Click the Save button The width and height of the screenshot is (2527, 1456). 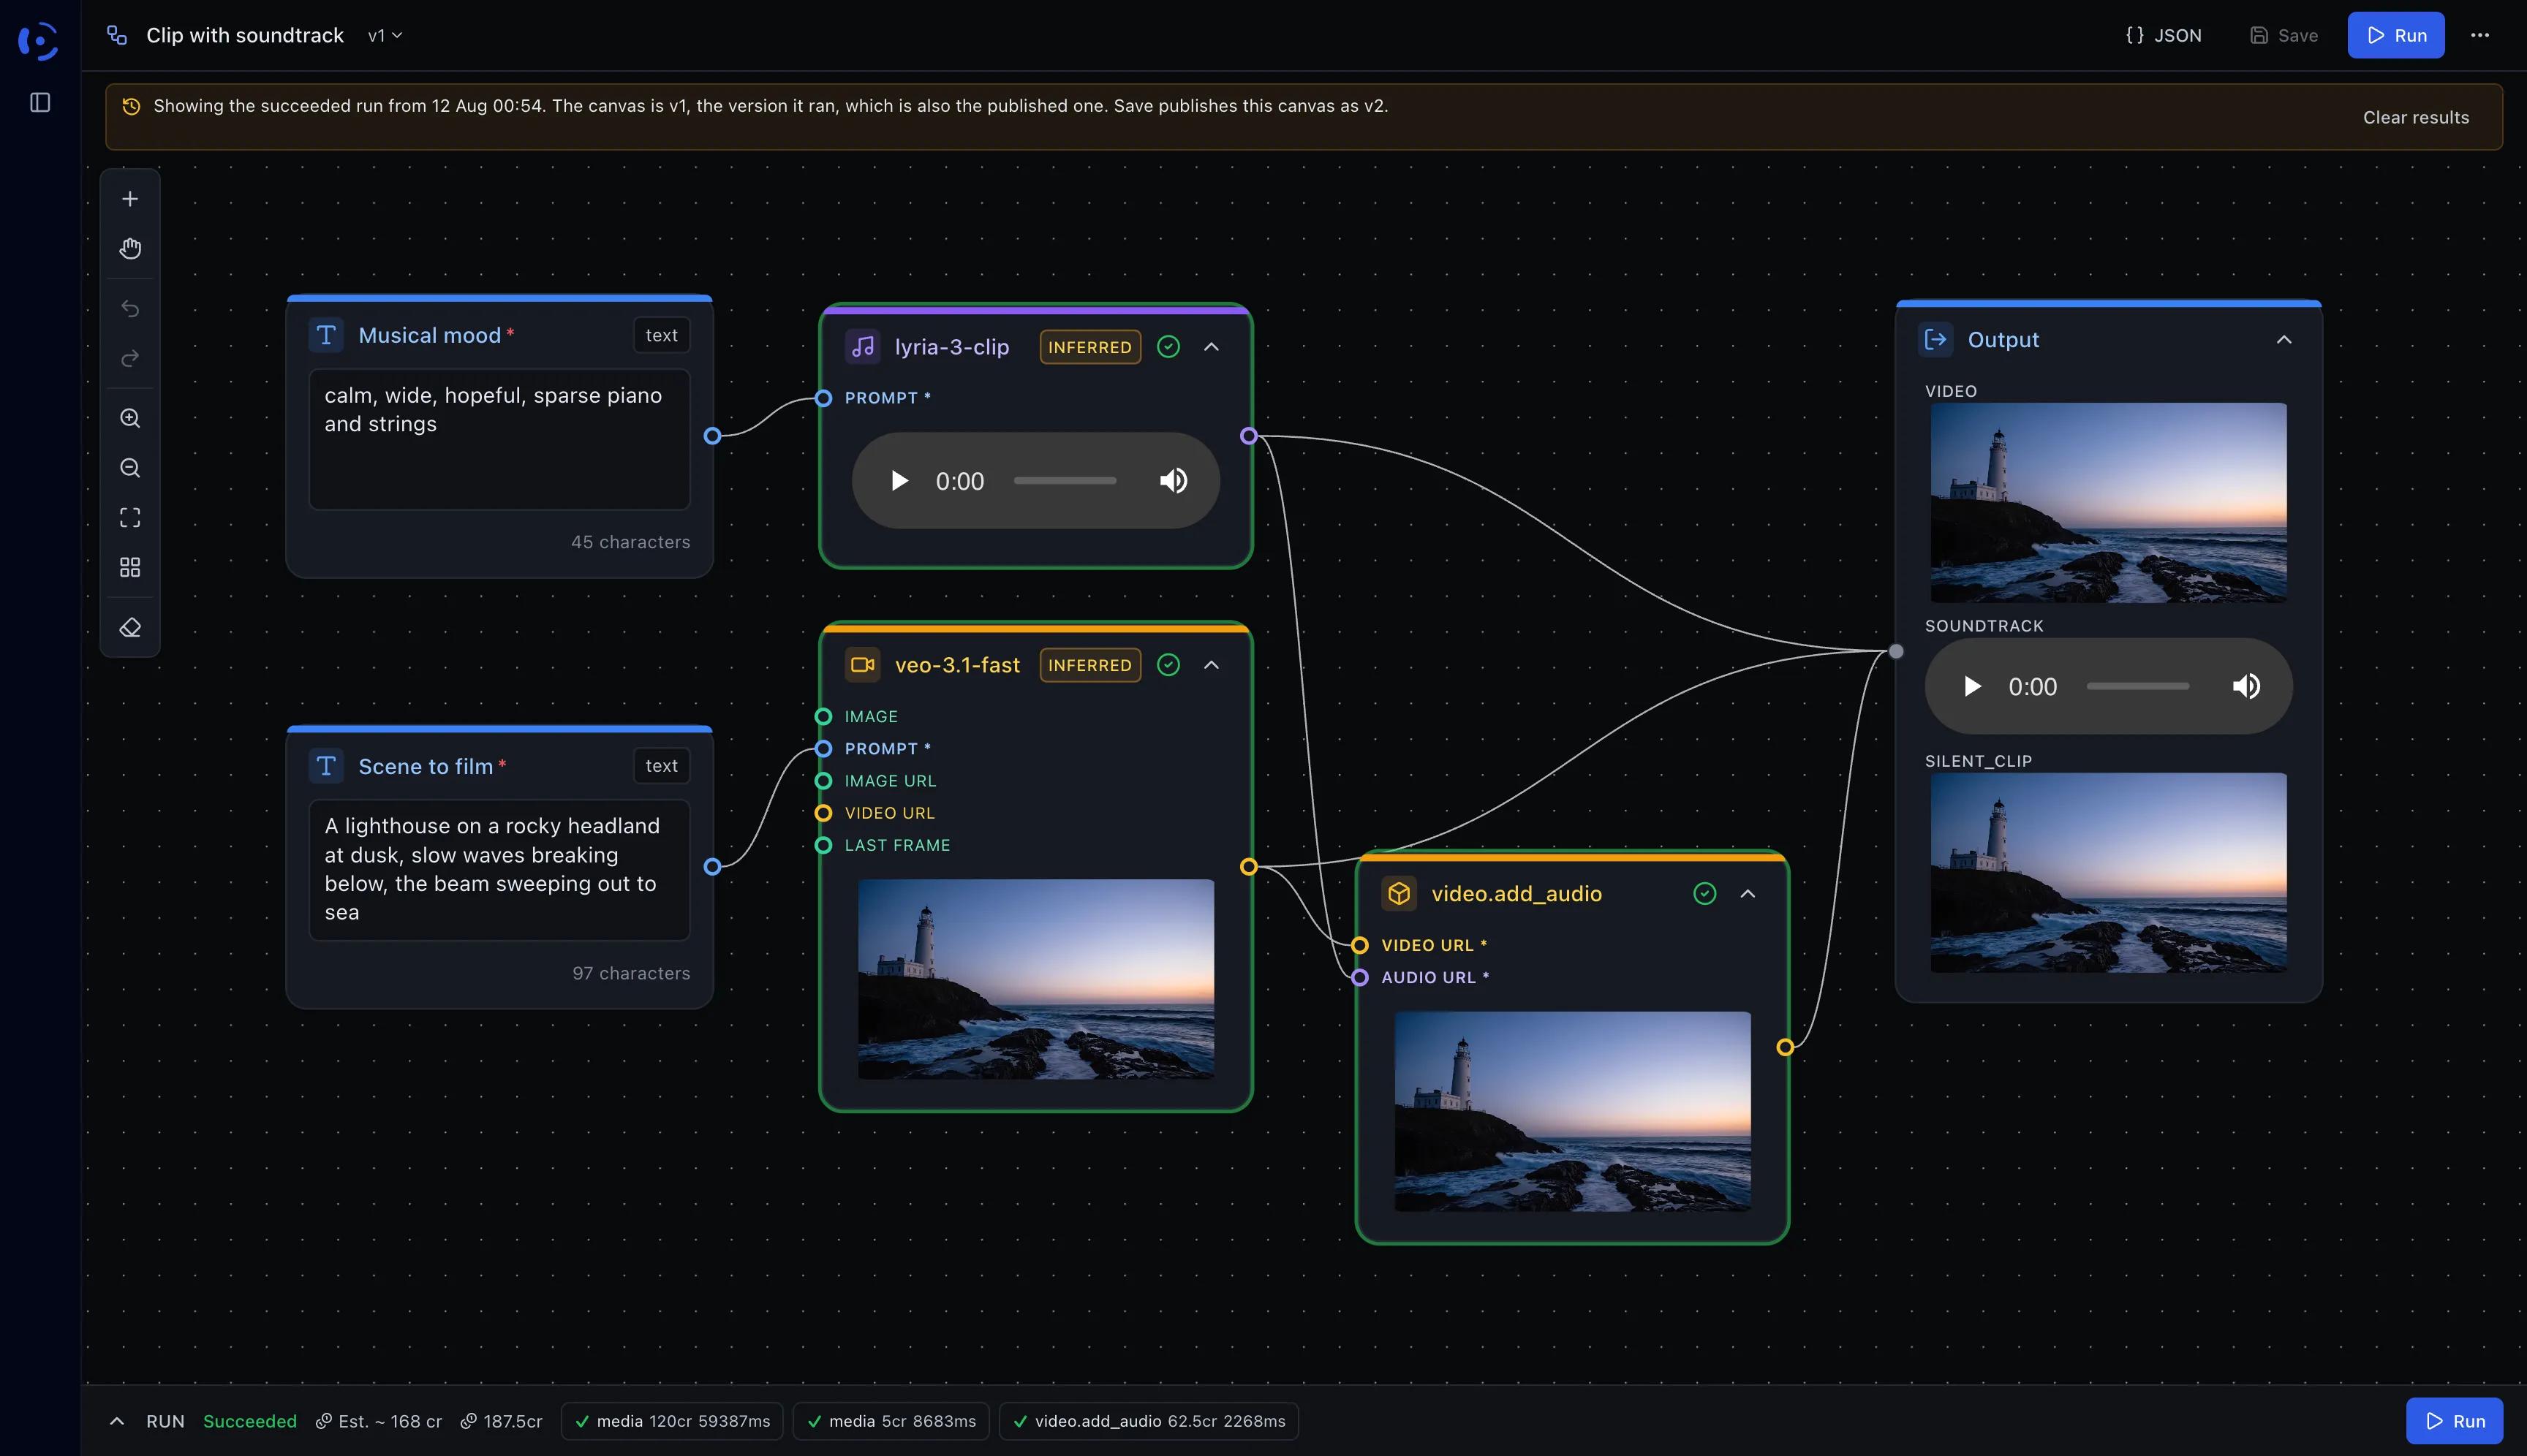(2284, 35)
